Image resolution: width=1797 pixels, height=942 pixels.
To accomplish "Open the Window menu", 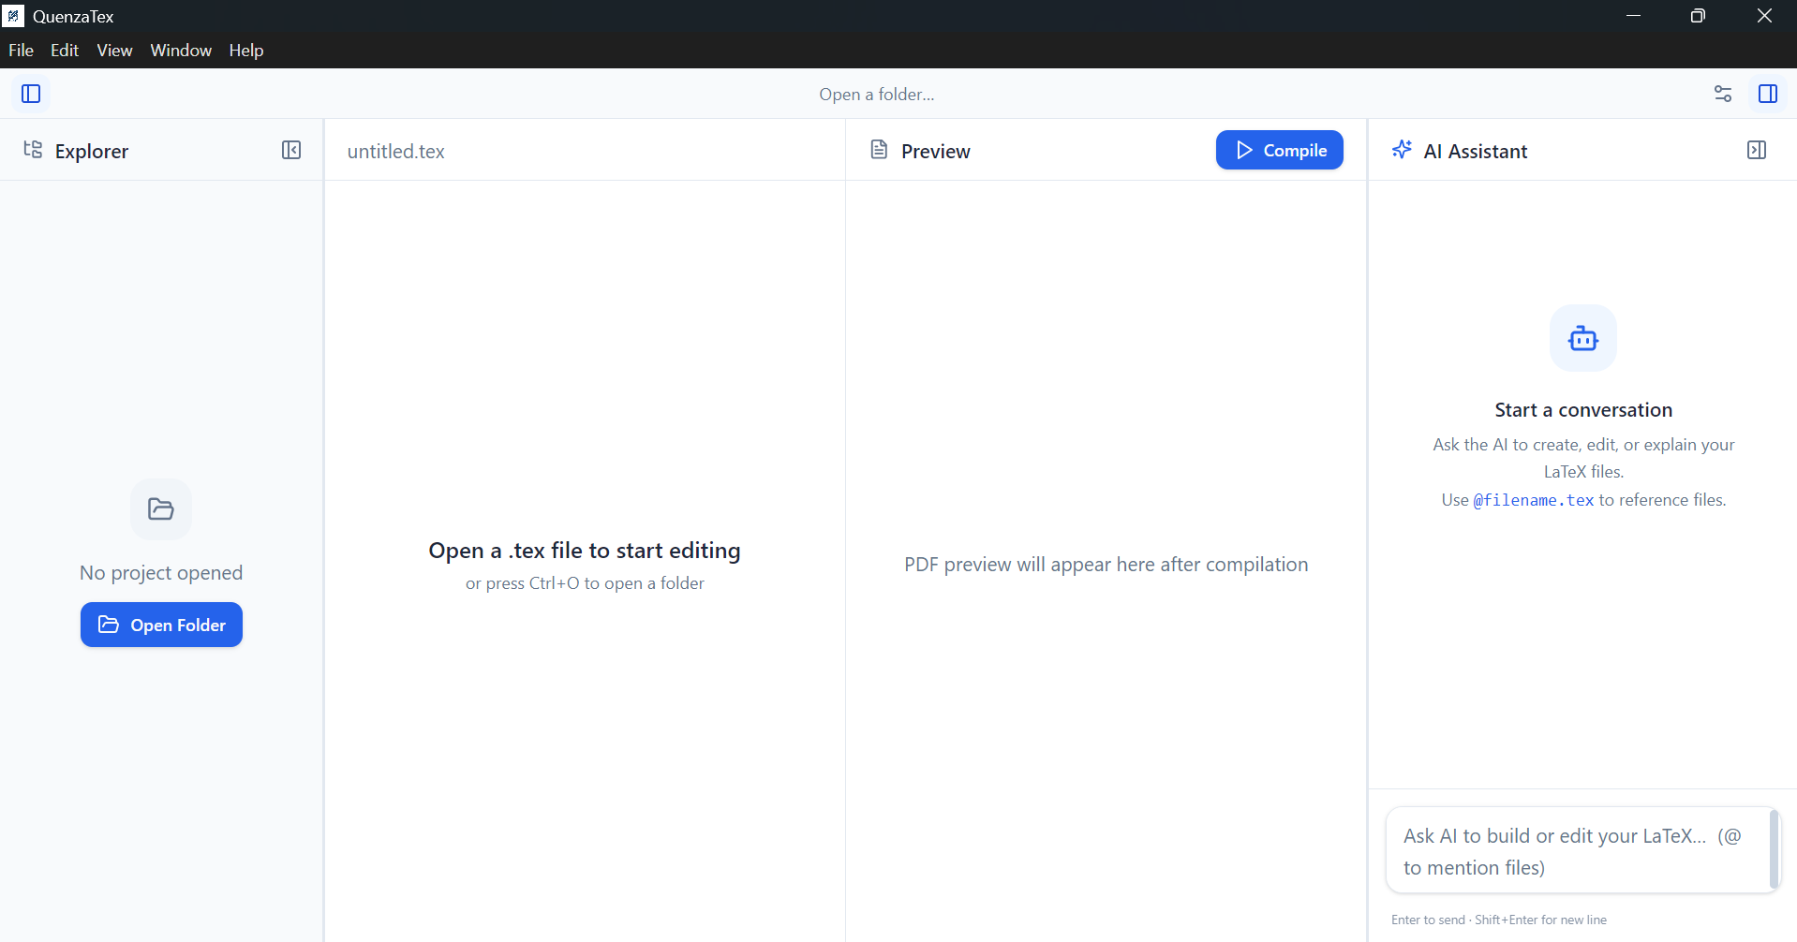I will pyautogui.click(x=181, y=51).
